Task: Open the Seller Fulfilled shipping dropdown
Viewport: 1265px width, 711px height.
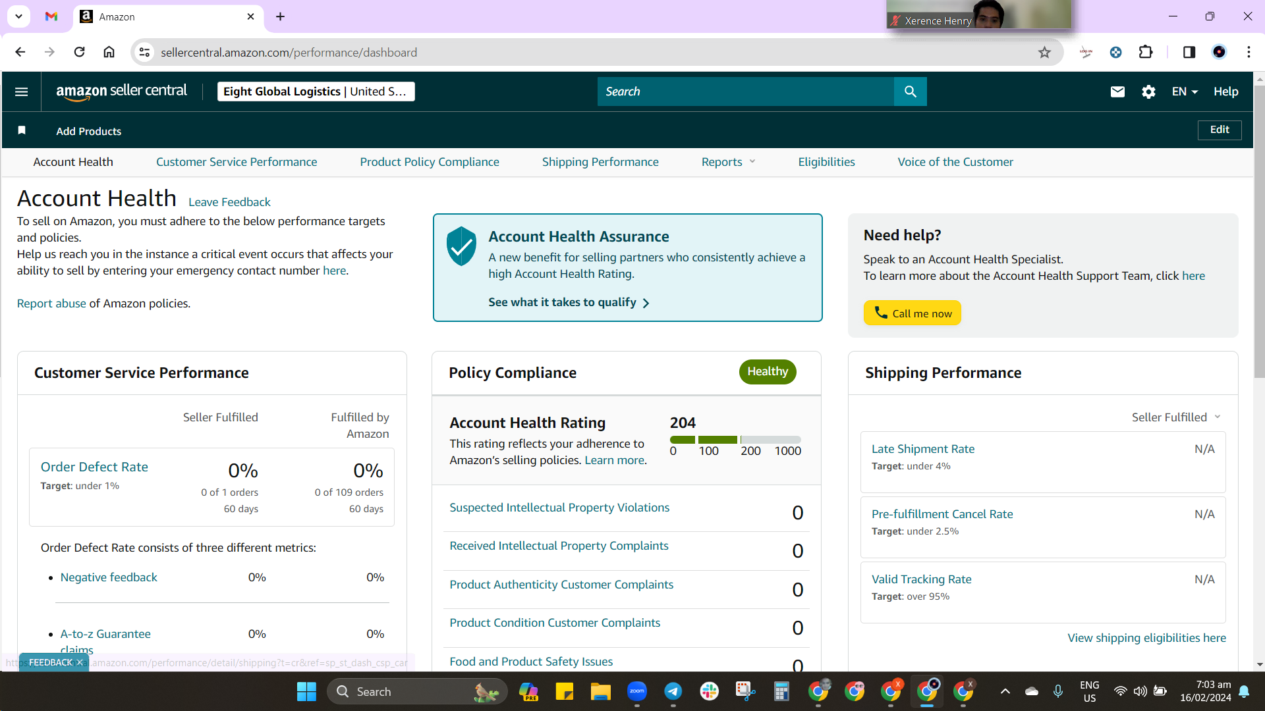Action: [1177, 417]
